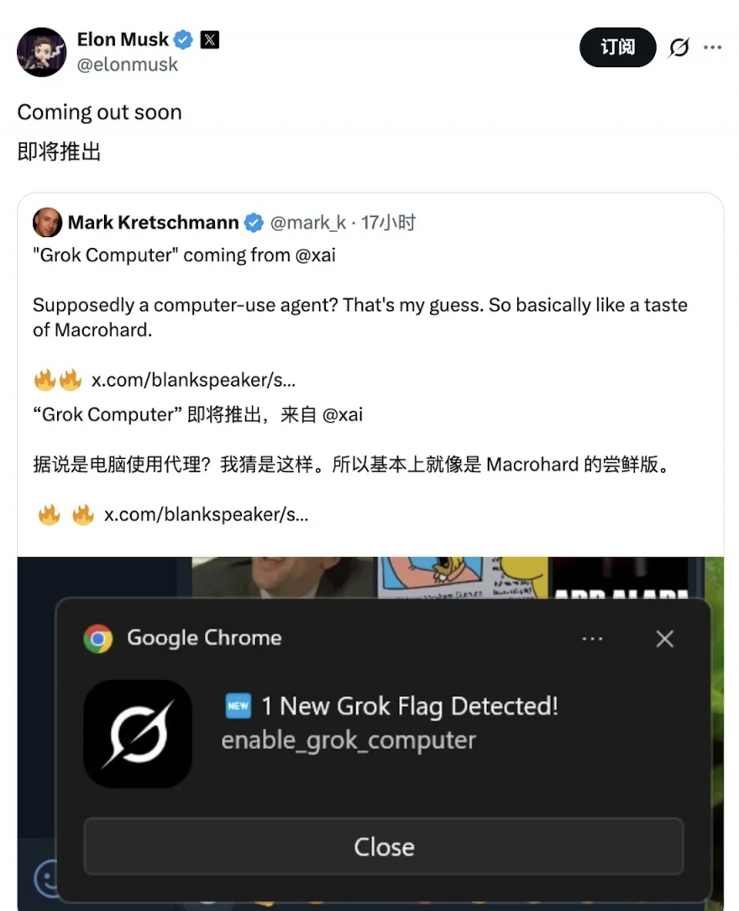
Task: Open the @elonmusk handle link
Action: point(127,65)
